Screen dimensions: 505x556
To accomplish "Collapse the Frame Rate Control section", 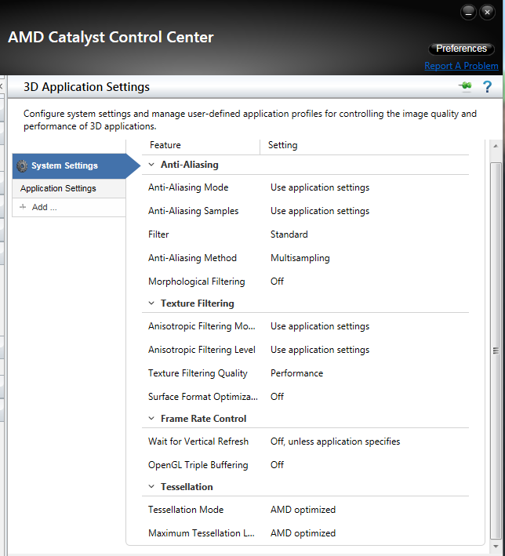I will coord(151,418).
